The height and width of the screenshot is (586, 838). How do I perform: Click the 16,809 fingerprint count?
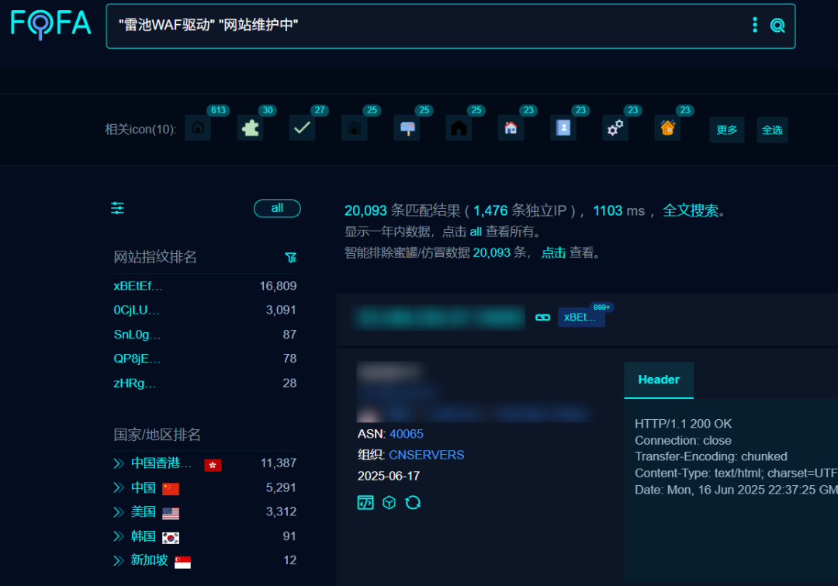tap(278, 286)
